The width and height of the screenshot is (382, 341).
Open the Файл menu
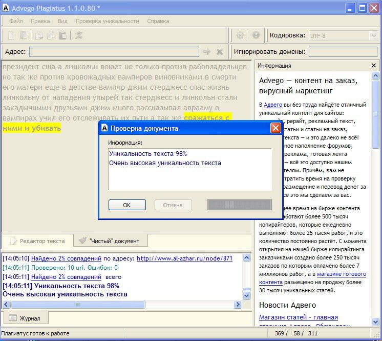click(x=16, y=21)
